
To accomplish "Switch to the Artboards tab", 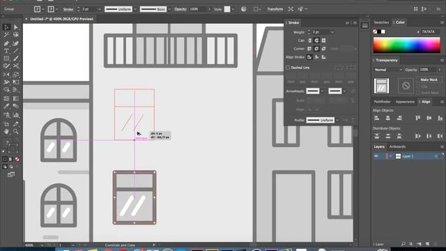I will pyautogui.click(x=397, y=147).
